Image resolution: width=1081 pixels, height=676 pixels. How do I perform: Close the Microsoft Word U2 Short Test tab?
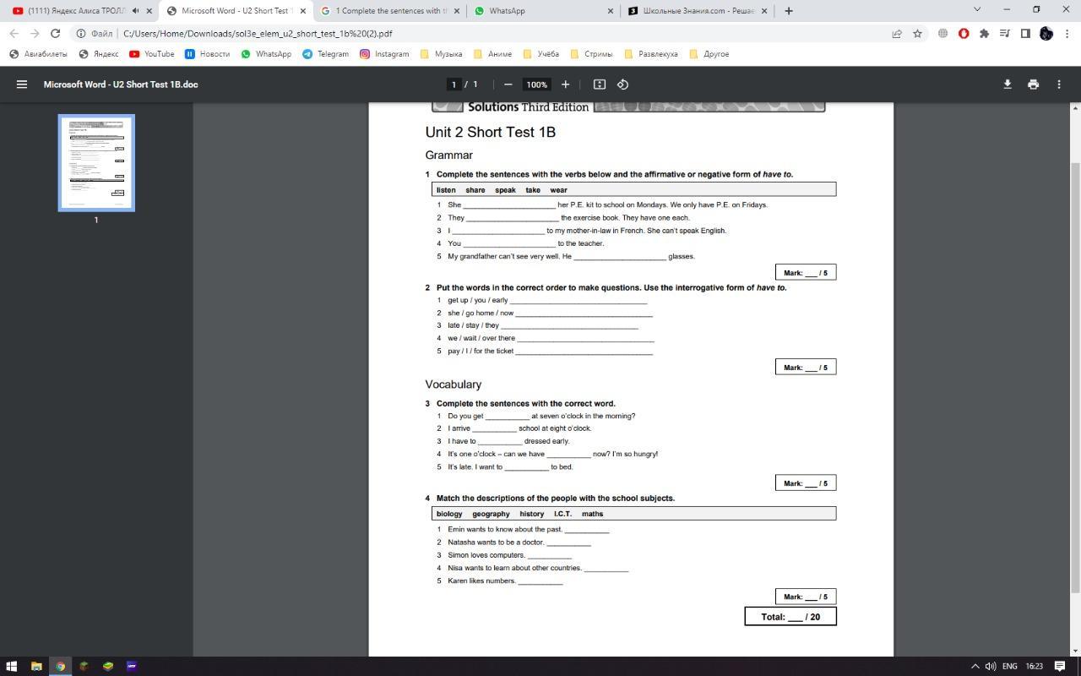point(302,11)
